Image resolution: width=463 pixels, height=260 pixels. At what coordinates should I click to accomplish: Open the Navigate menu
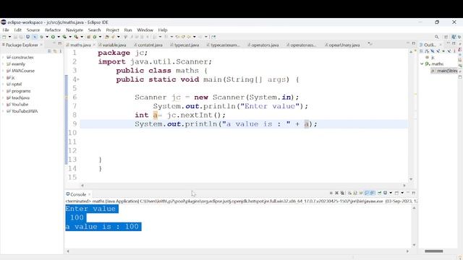tap(75, 30)
